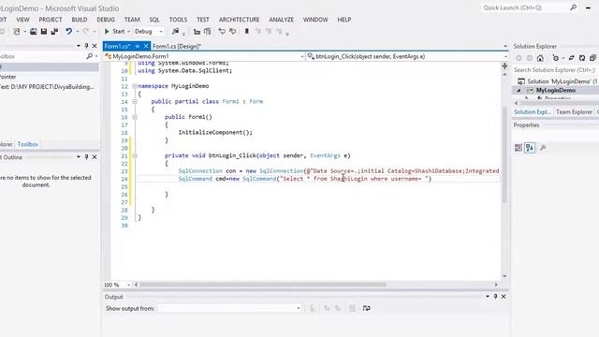Open the ANALYZE menu
599x337 pixels.
(281, 20)
